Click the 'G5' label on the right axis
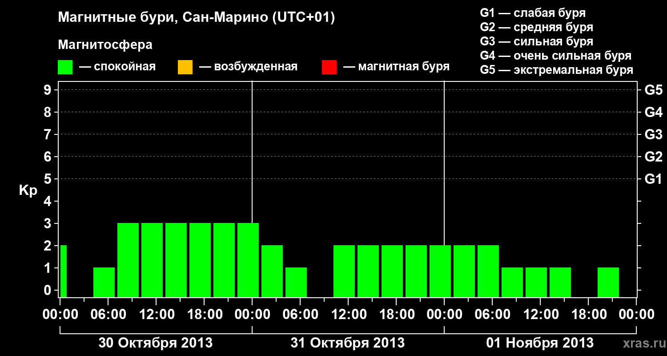The width and height of the screenshot is (667, 356). pyautogui.click(x=653, y=90)
